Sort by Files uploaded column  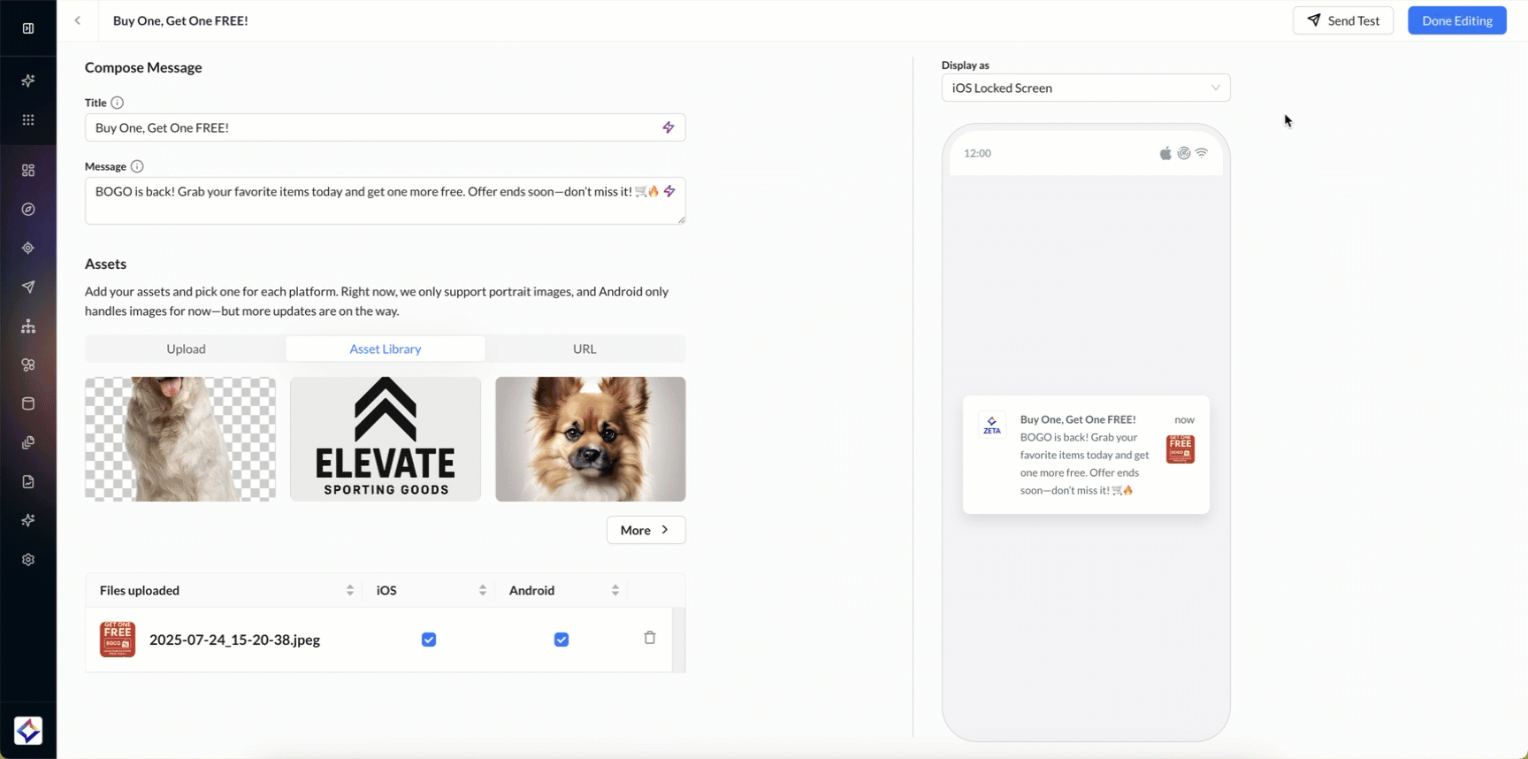[350, 590]
